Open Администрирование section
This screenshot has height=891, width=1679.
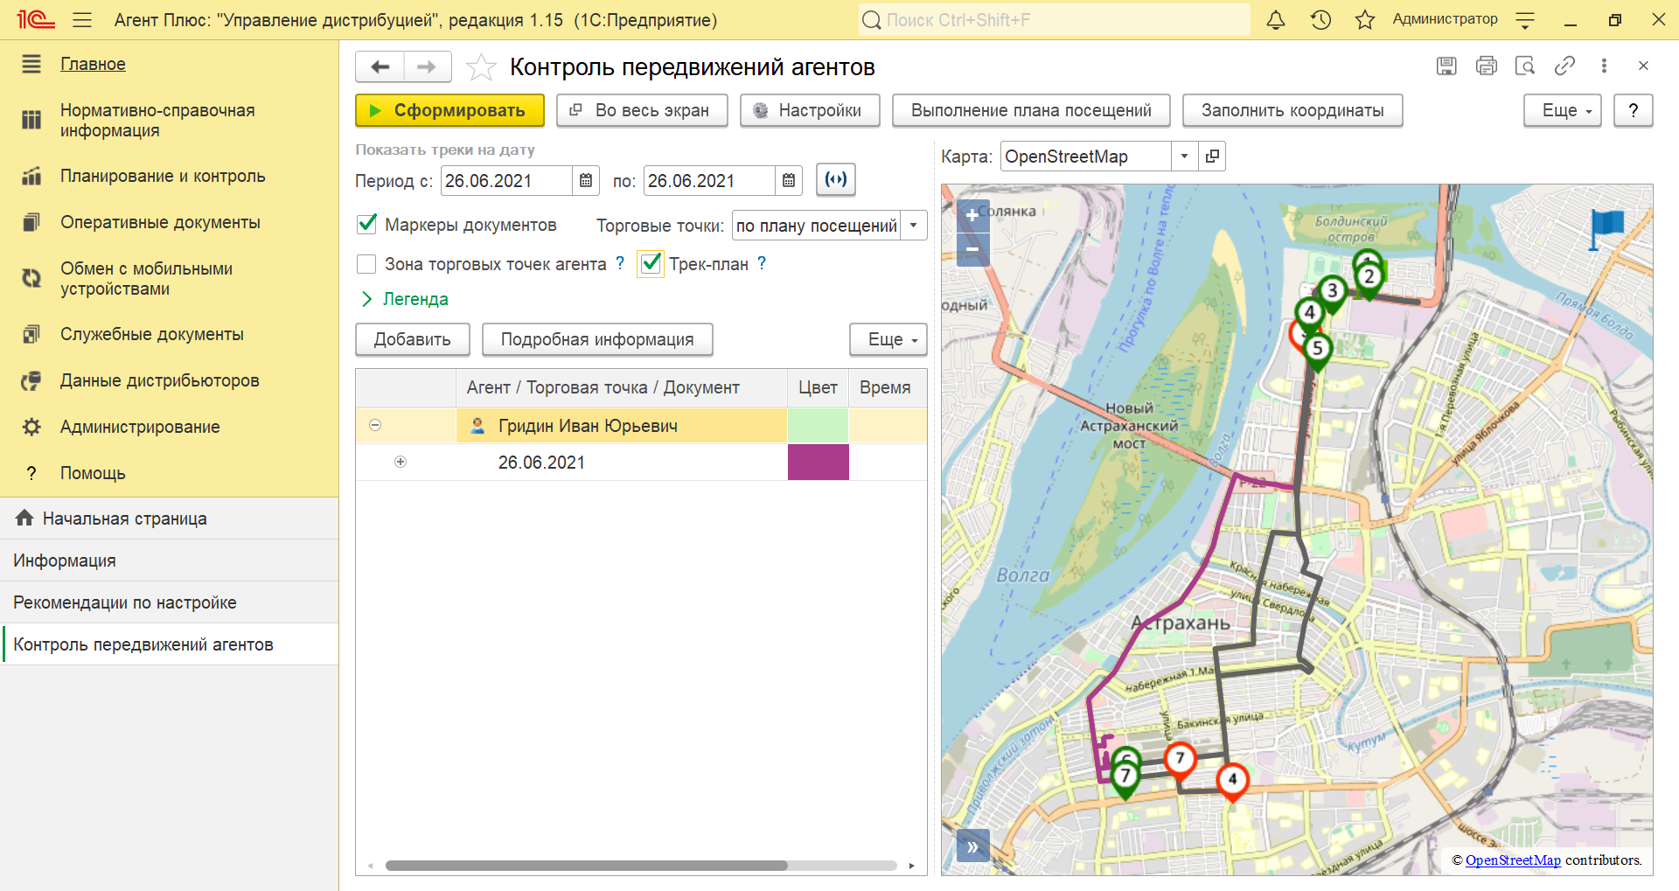click(140, 427)
